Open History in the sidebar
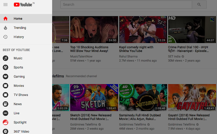The image size is (217, 134). [x=26, y=37]
